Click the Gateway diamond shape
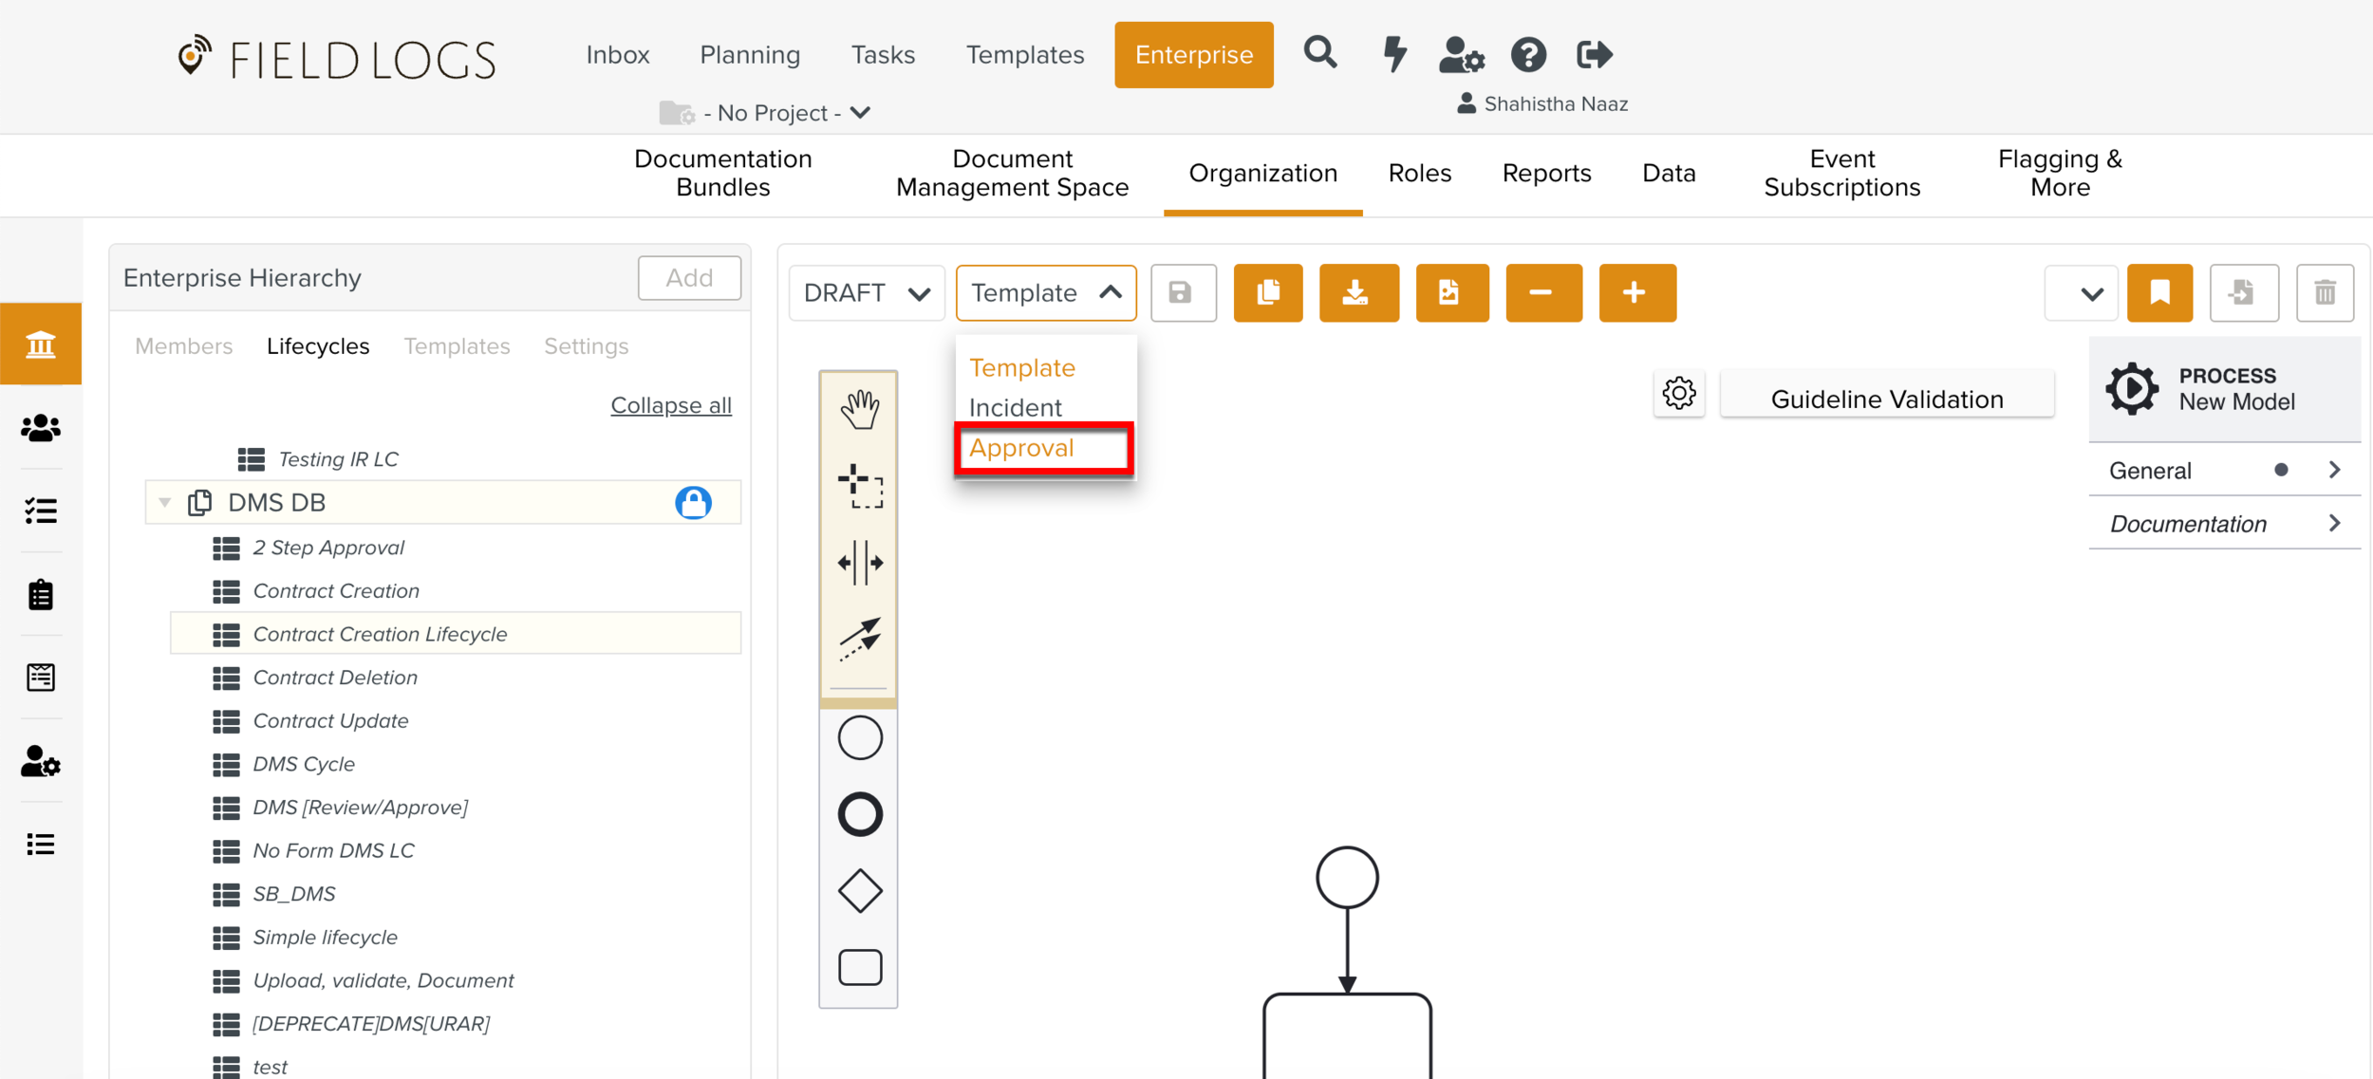This screenshot has width=2373, height=1079. [859, 891]
